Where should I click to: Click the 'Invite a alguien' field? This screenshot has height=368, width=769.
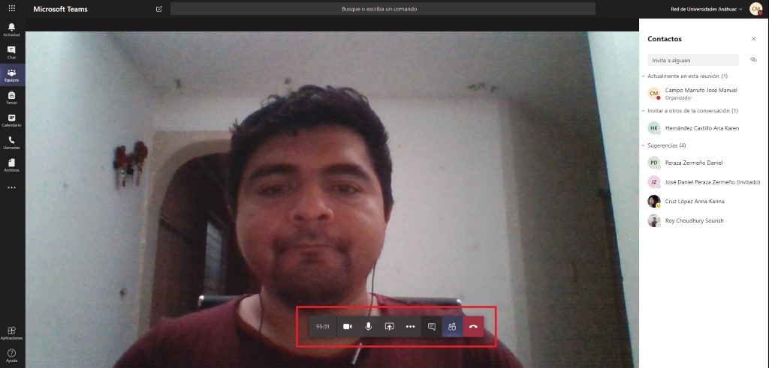pos(693,60)
